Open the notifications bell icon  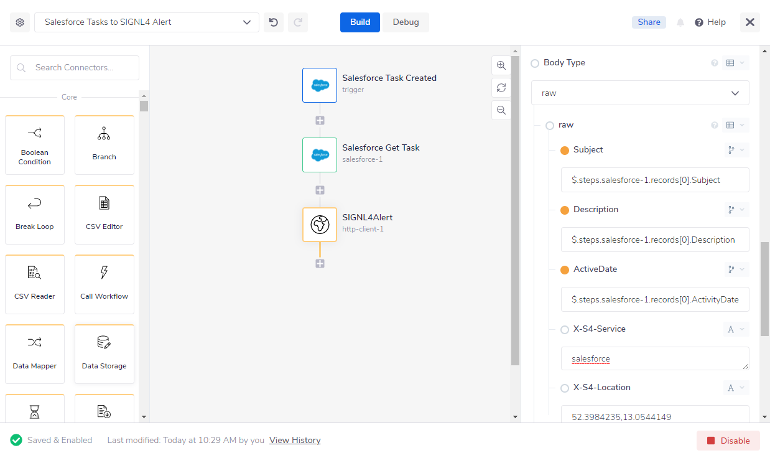pyautogui.click(x=680, y=22)
